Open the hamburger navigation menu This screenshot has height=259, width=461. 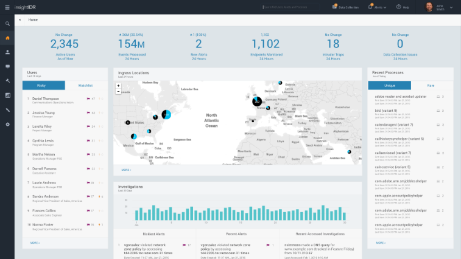click(x=7, y=7)
